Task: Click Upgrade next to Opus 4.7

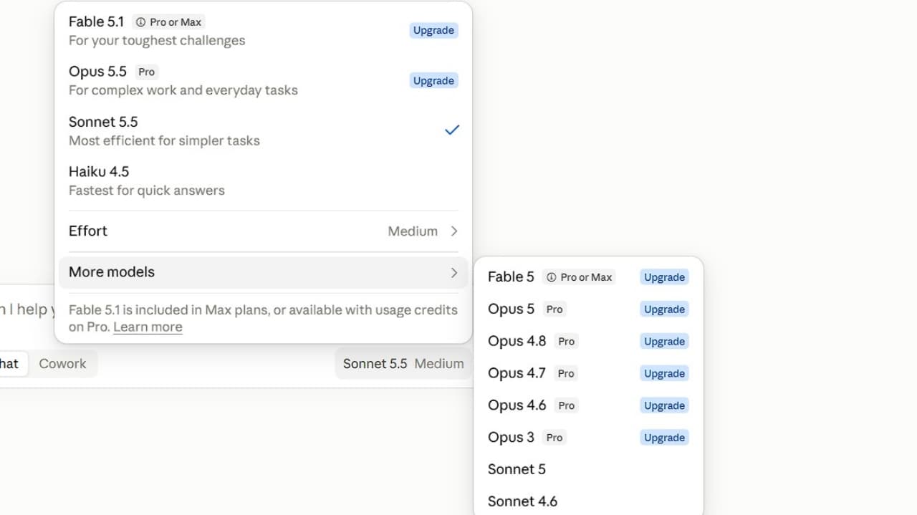Action: pyautogui.click(x=664, y=373)
